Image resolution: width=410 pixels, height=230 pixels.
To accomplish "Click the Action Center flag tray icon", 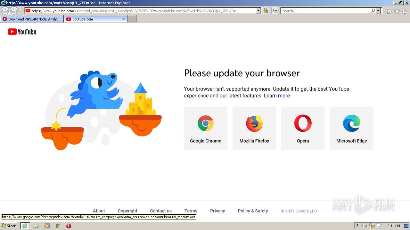I will point(380,226).
